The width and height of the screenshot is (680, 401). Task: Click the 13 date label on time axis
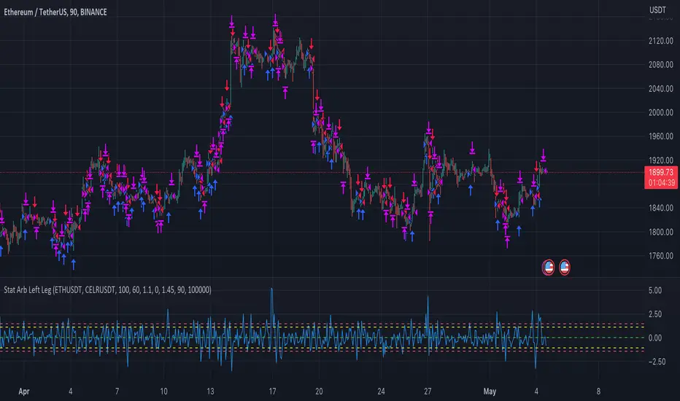coord(210,392)
